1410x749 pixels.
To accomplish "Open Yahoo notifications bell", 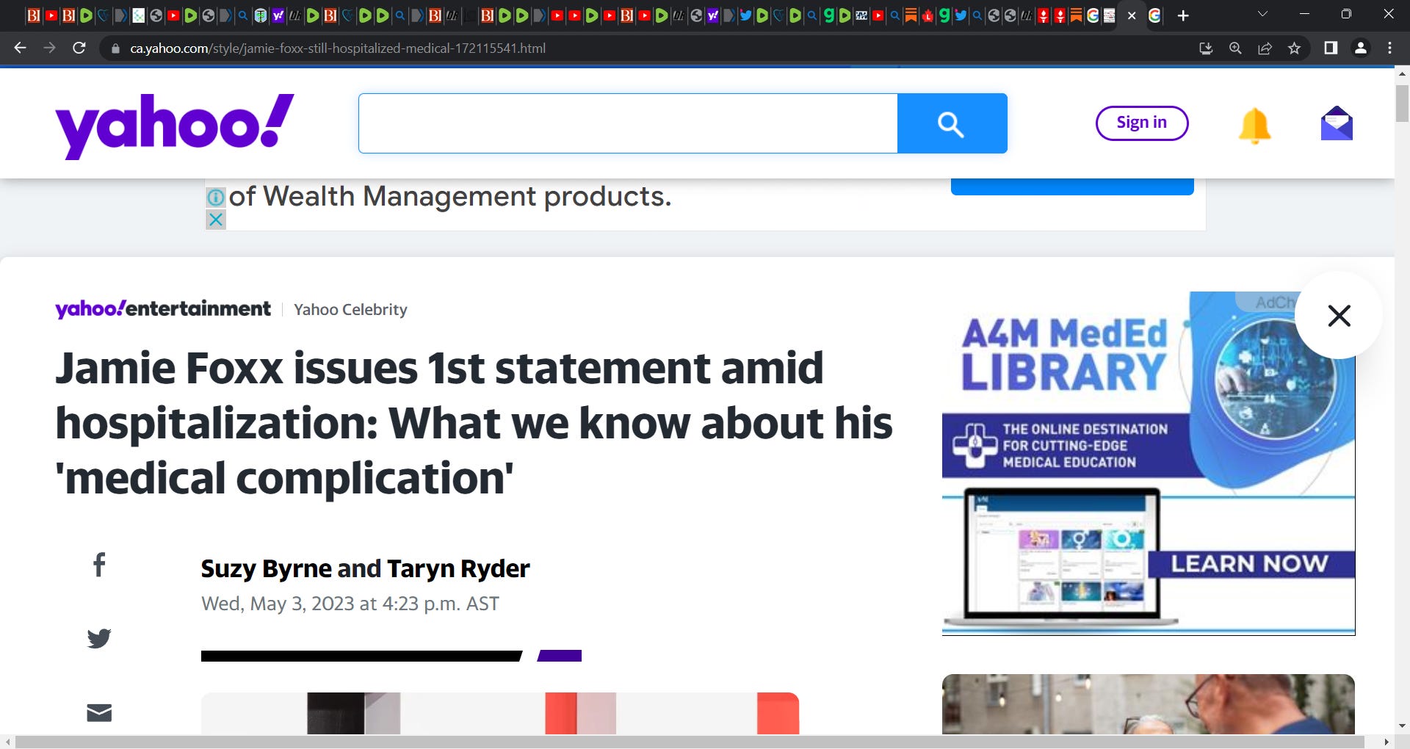I will point(1254,125).
